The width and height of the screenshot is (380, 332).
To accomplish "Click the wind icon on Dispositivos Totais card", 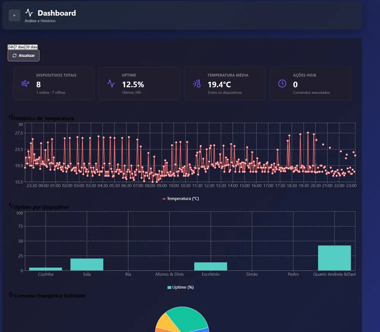I will tap(25, 84).
